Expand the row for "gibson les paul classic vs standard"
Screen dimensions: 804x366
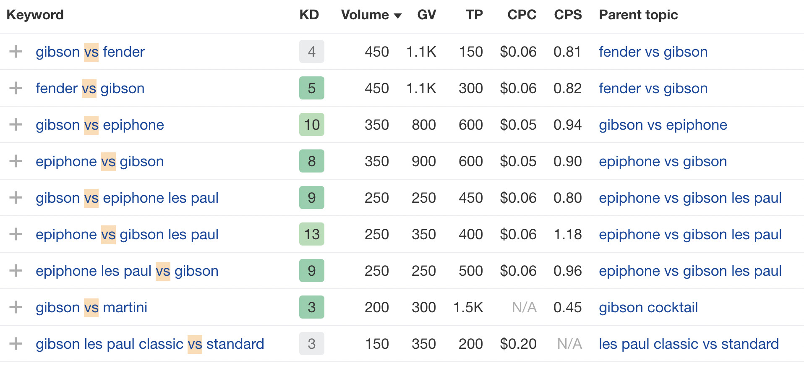16,344
